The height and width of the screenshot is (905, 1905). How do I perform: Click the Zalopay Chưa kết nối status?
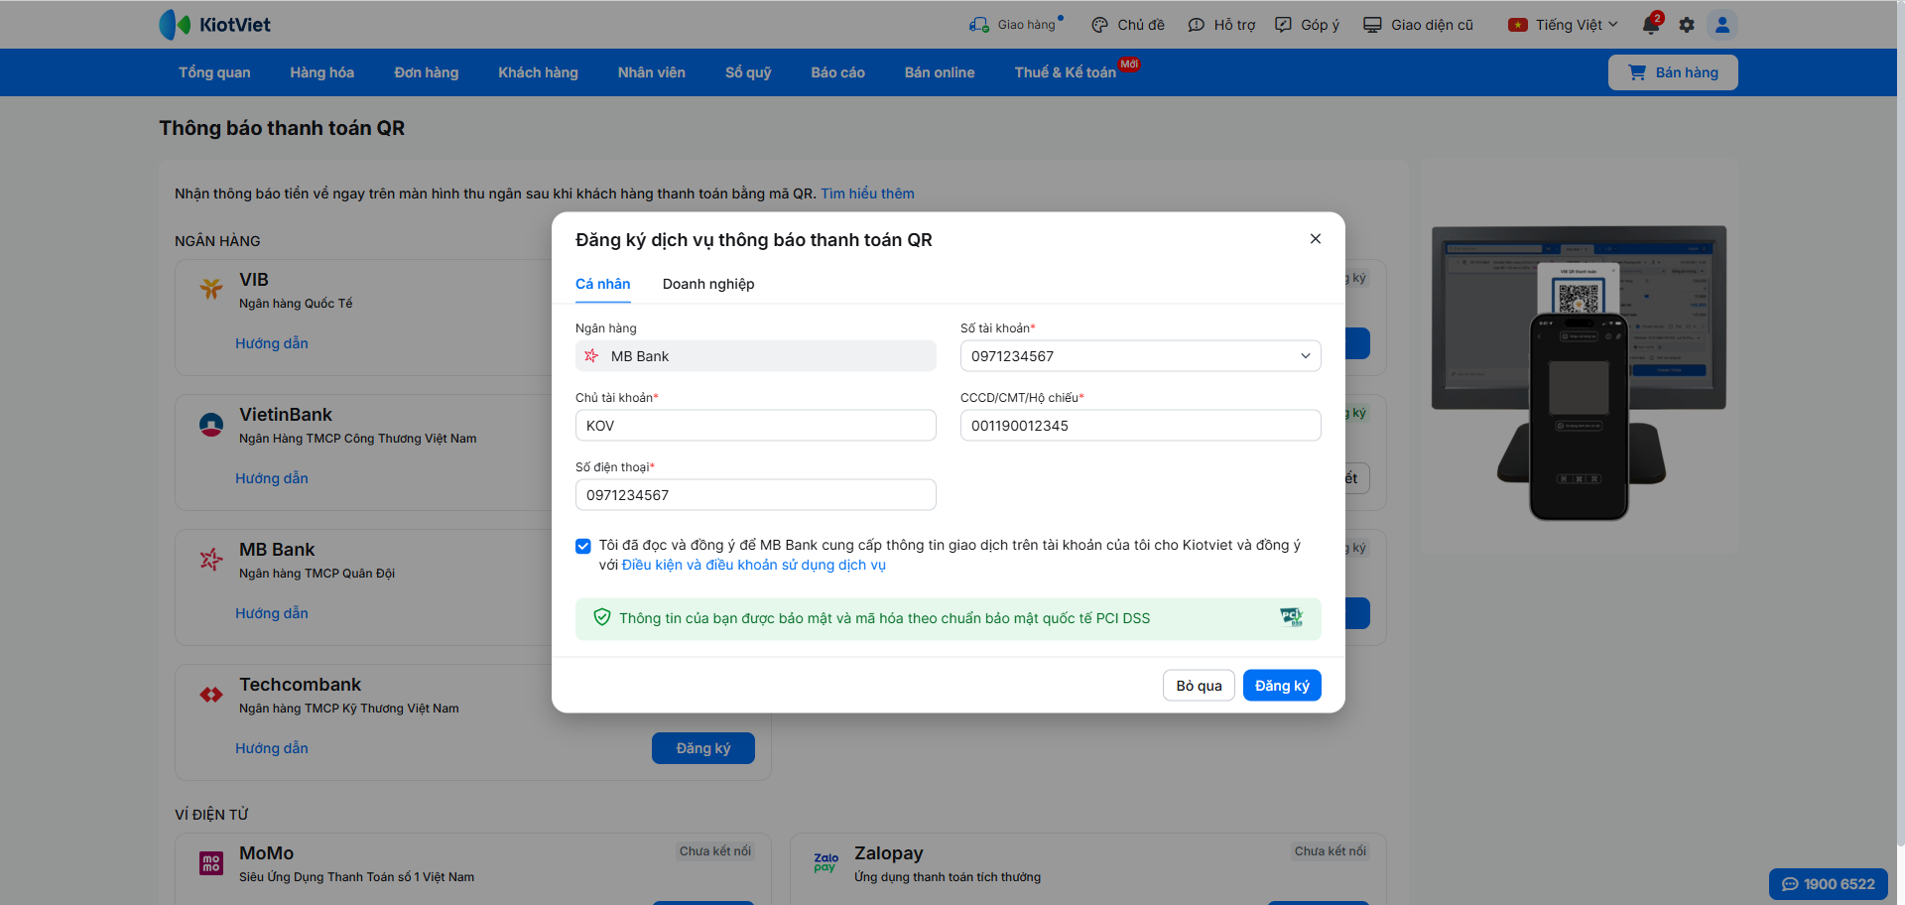tap(1331, 851)
